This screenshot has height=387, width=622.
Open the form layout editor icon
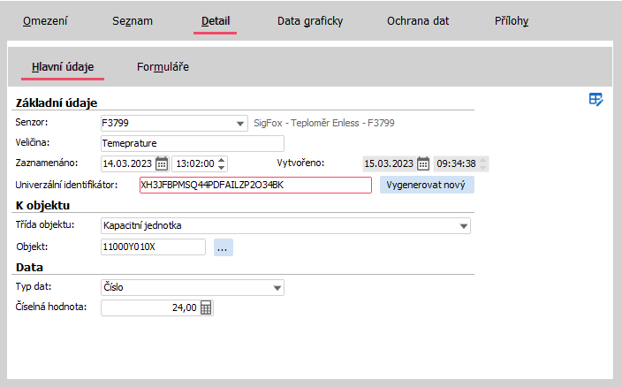click(596, 99)
